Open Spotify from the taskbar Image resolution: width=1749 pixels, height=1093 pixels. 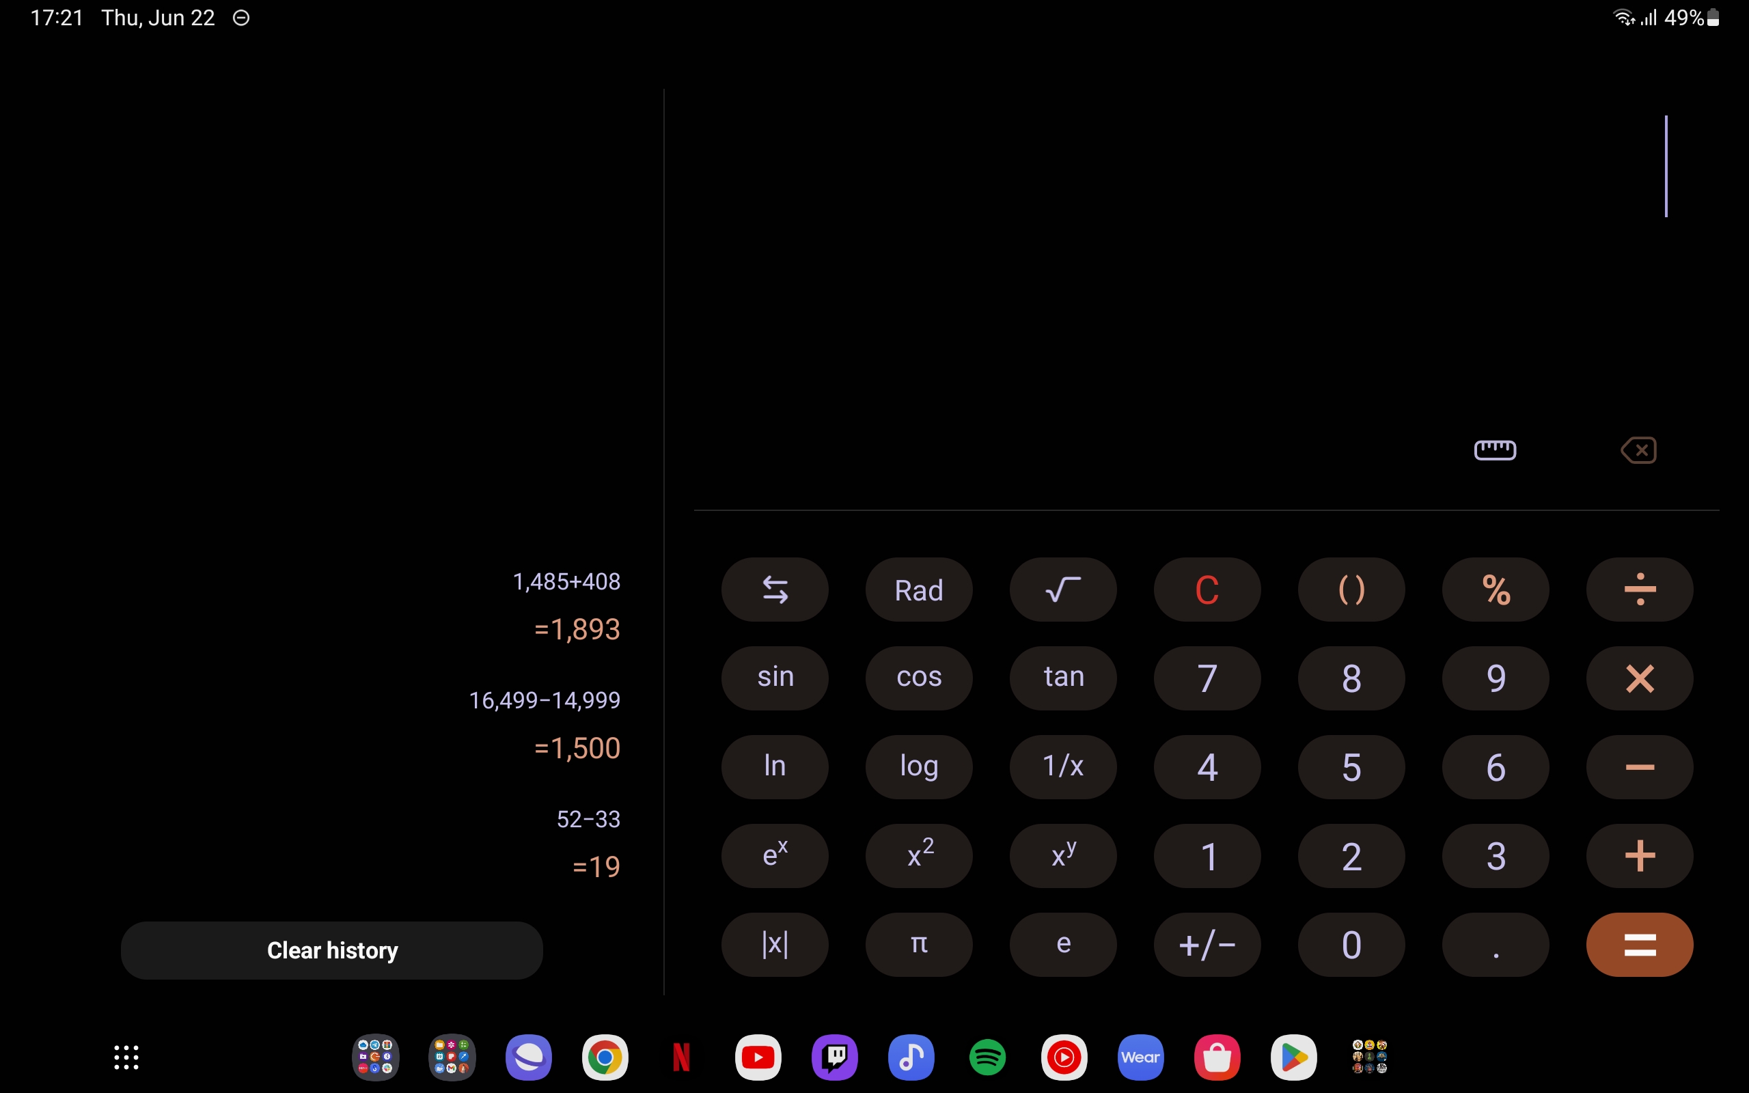(987, 1057)
